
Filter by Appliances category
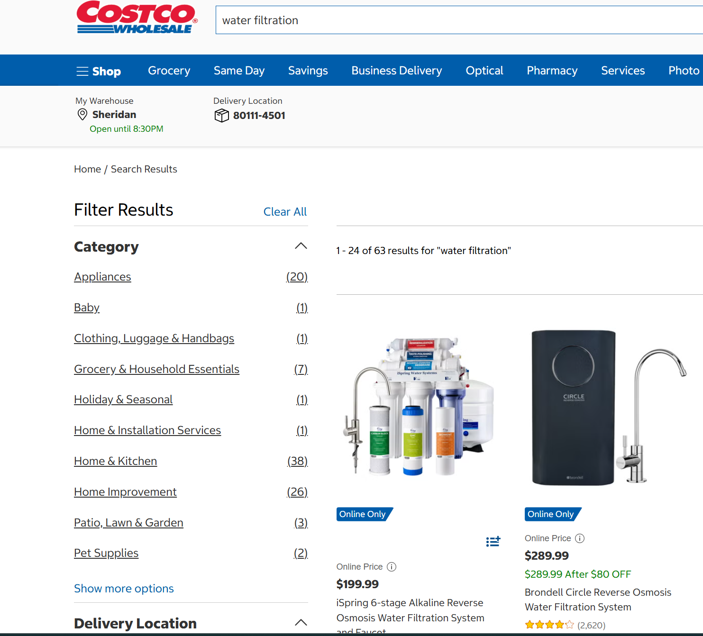102,277
